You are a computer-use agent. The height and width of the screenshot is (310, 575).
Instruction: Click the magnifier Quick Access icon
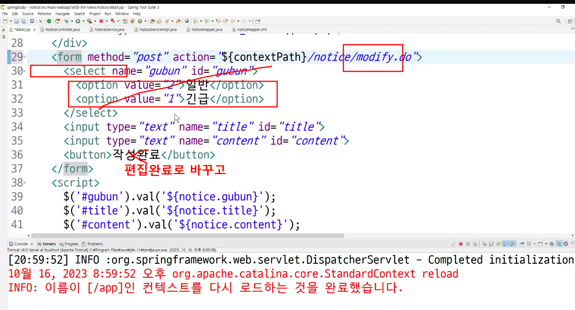(x=559, y=21)
